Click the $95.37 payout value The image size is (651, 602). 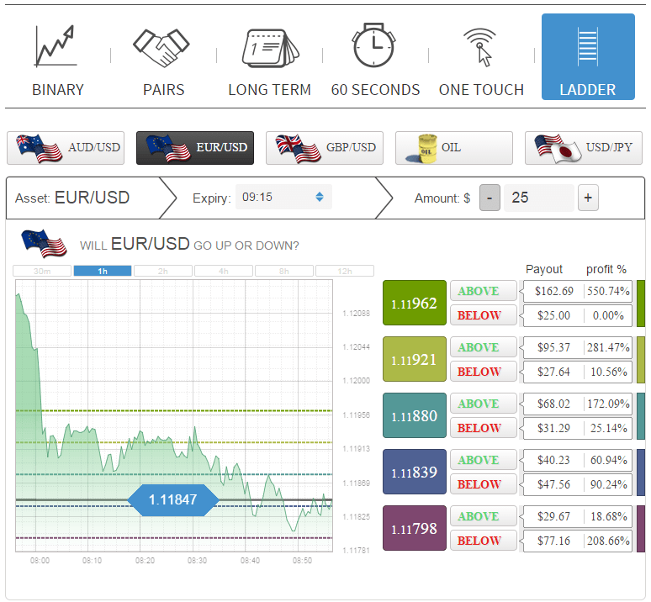tap(553, 347)
